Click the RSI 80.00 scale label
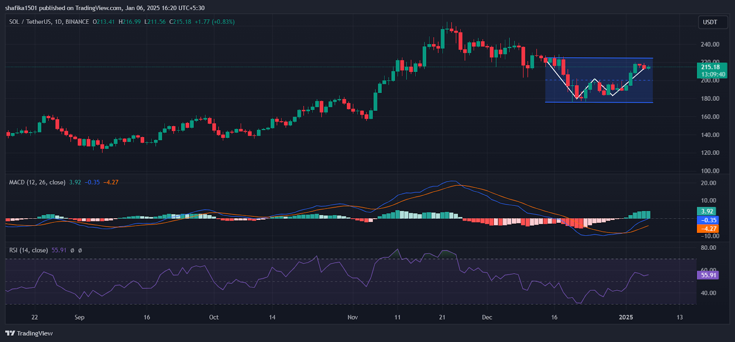Image resolution: width=735 pixels, height=342 pixels. tap(708, 248)
